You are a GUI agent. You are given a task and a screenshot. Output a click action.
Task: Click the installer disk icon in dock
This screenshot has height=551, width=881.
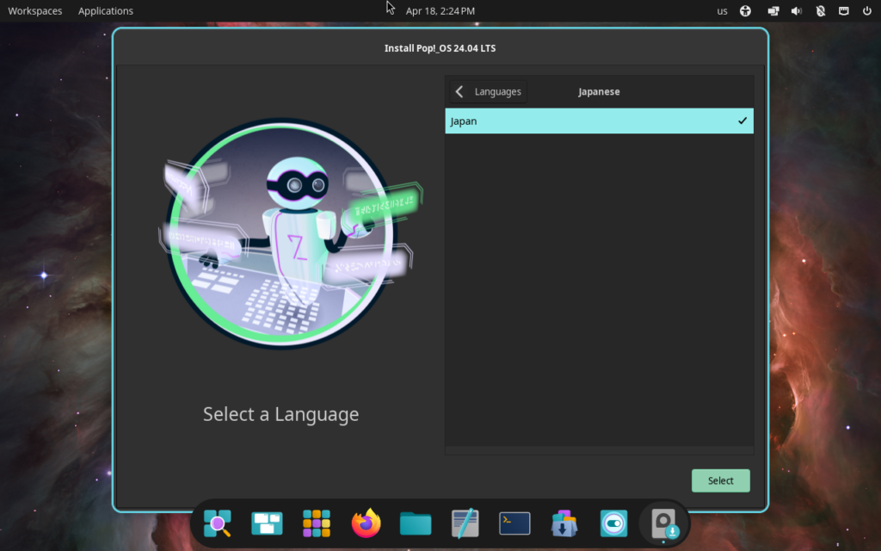coord(664,523)
